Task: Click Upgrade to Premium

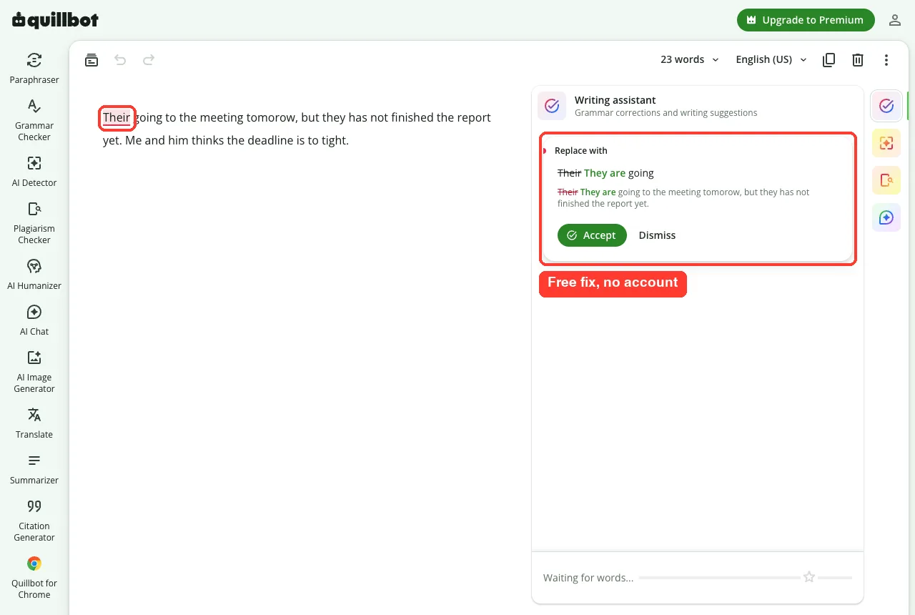Action: click(x=806, y=20)
